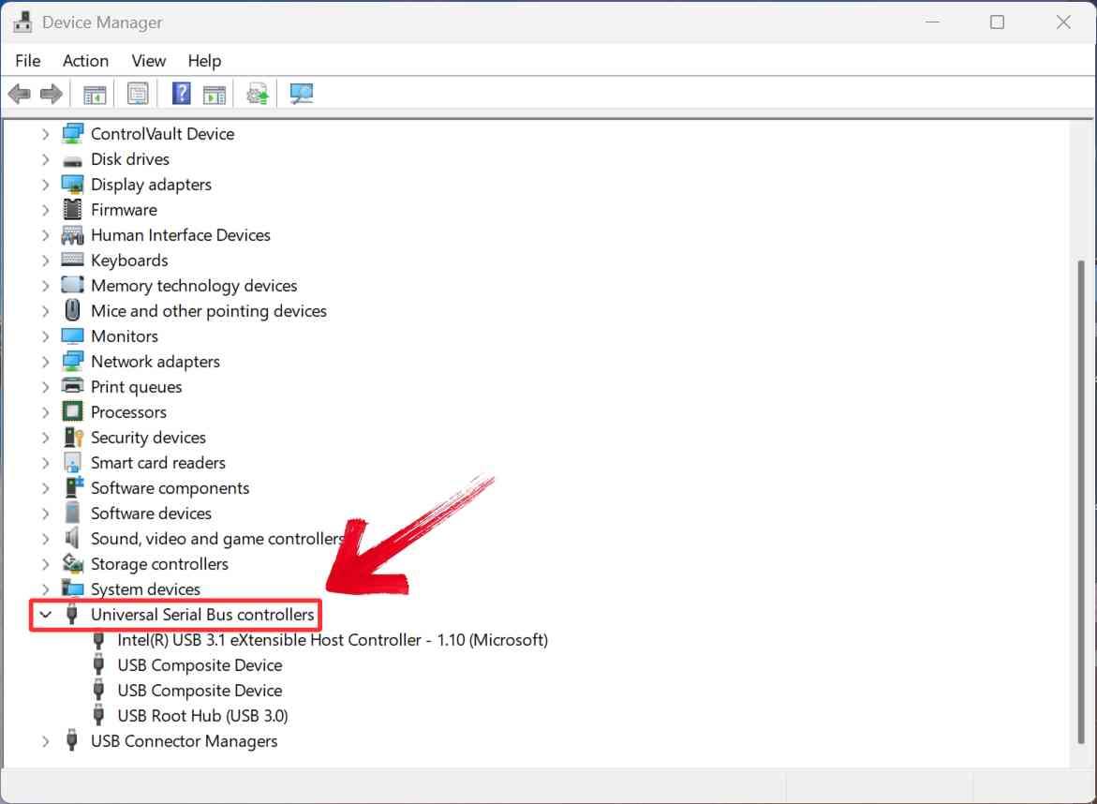Viewport: 1097px width, 804px height.
Task: Click Show/Hide Console Tree toolbar icon
Action: [x=95, y=94]
